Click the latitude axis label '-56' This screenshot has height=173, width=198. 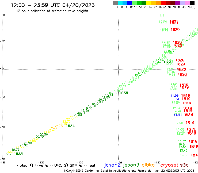pyautogui.click(x=3, y=97)
